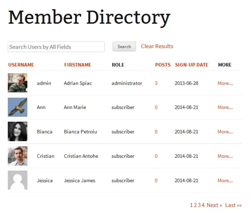
Task: Jump to the Last »» page
Action: 233,205
